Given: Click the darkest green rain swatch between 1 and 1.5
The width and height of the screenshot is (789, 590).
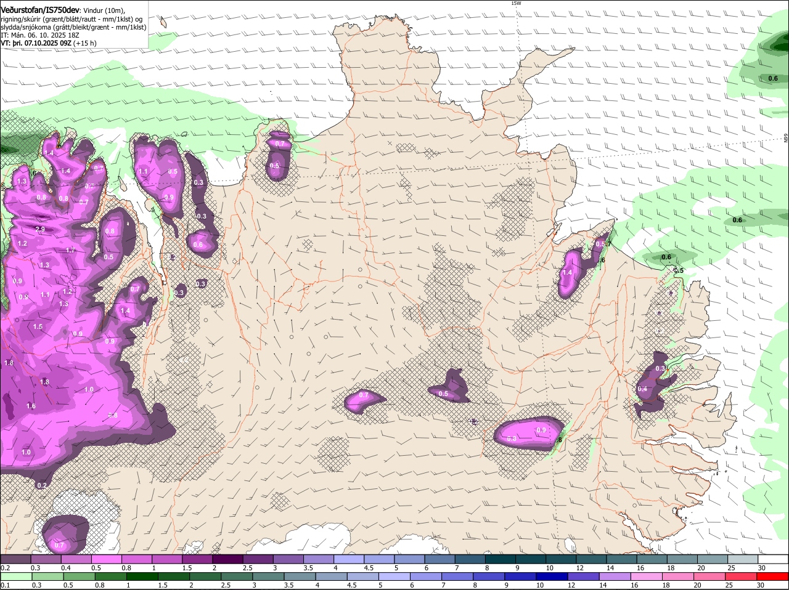Looking at the screenshot, I should coord(143,576).
